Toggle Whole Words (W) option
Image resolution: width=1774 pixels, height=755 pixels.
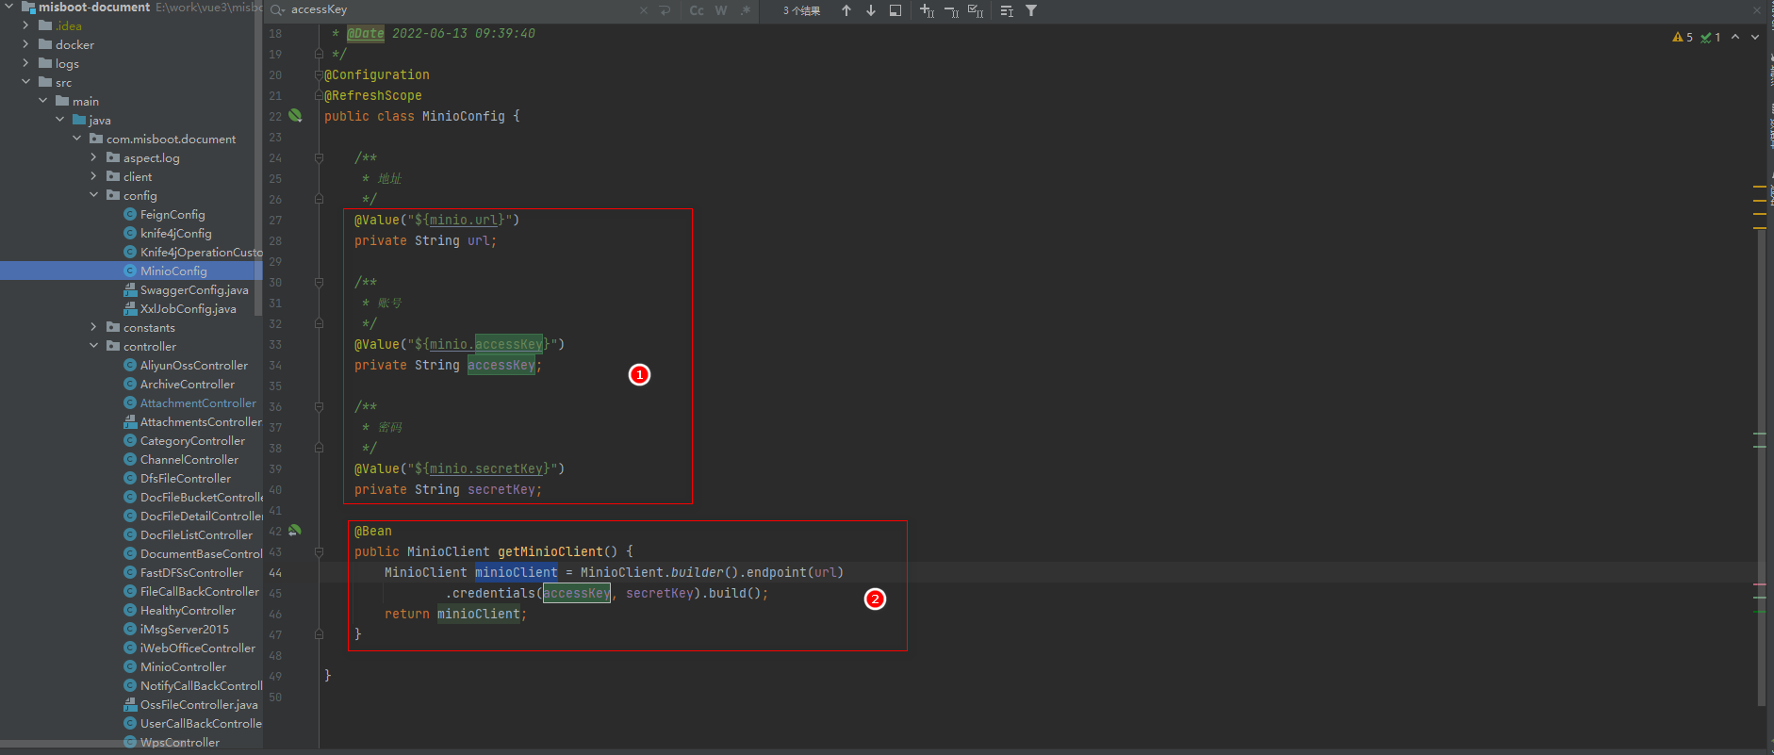click(x=721, y=10)
